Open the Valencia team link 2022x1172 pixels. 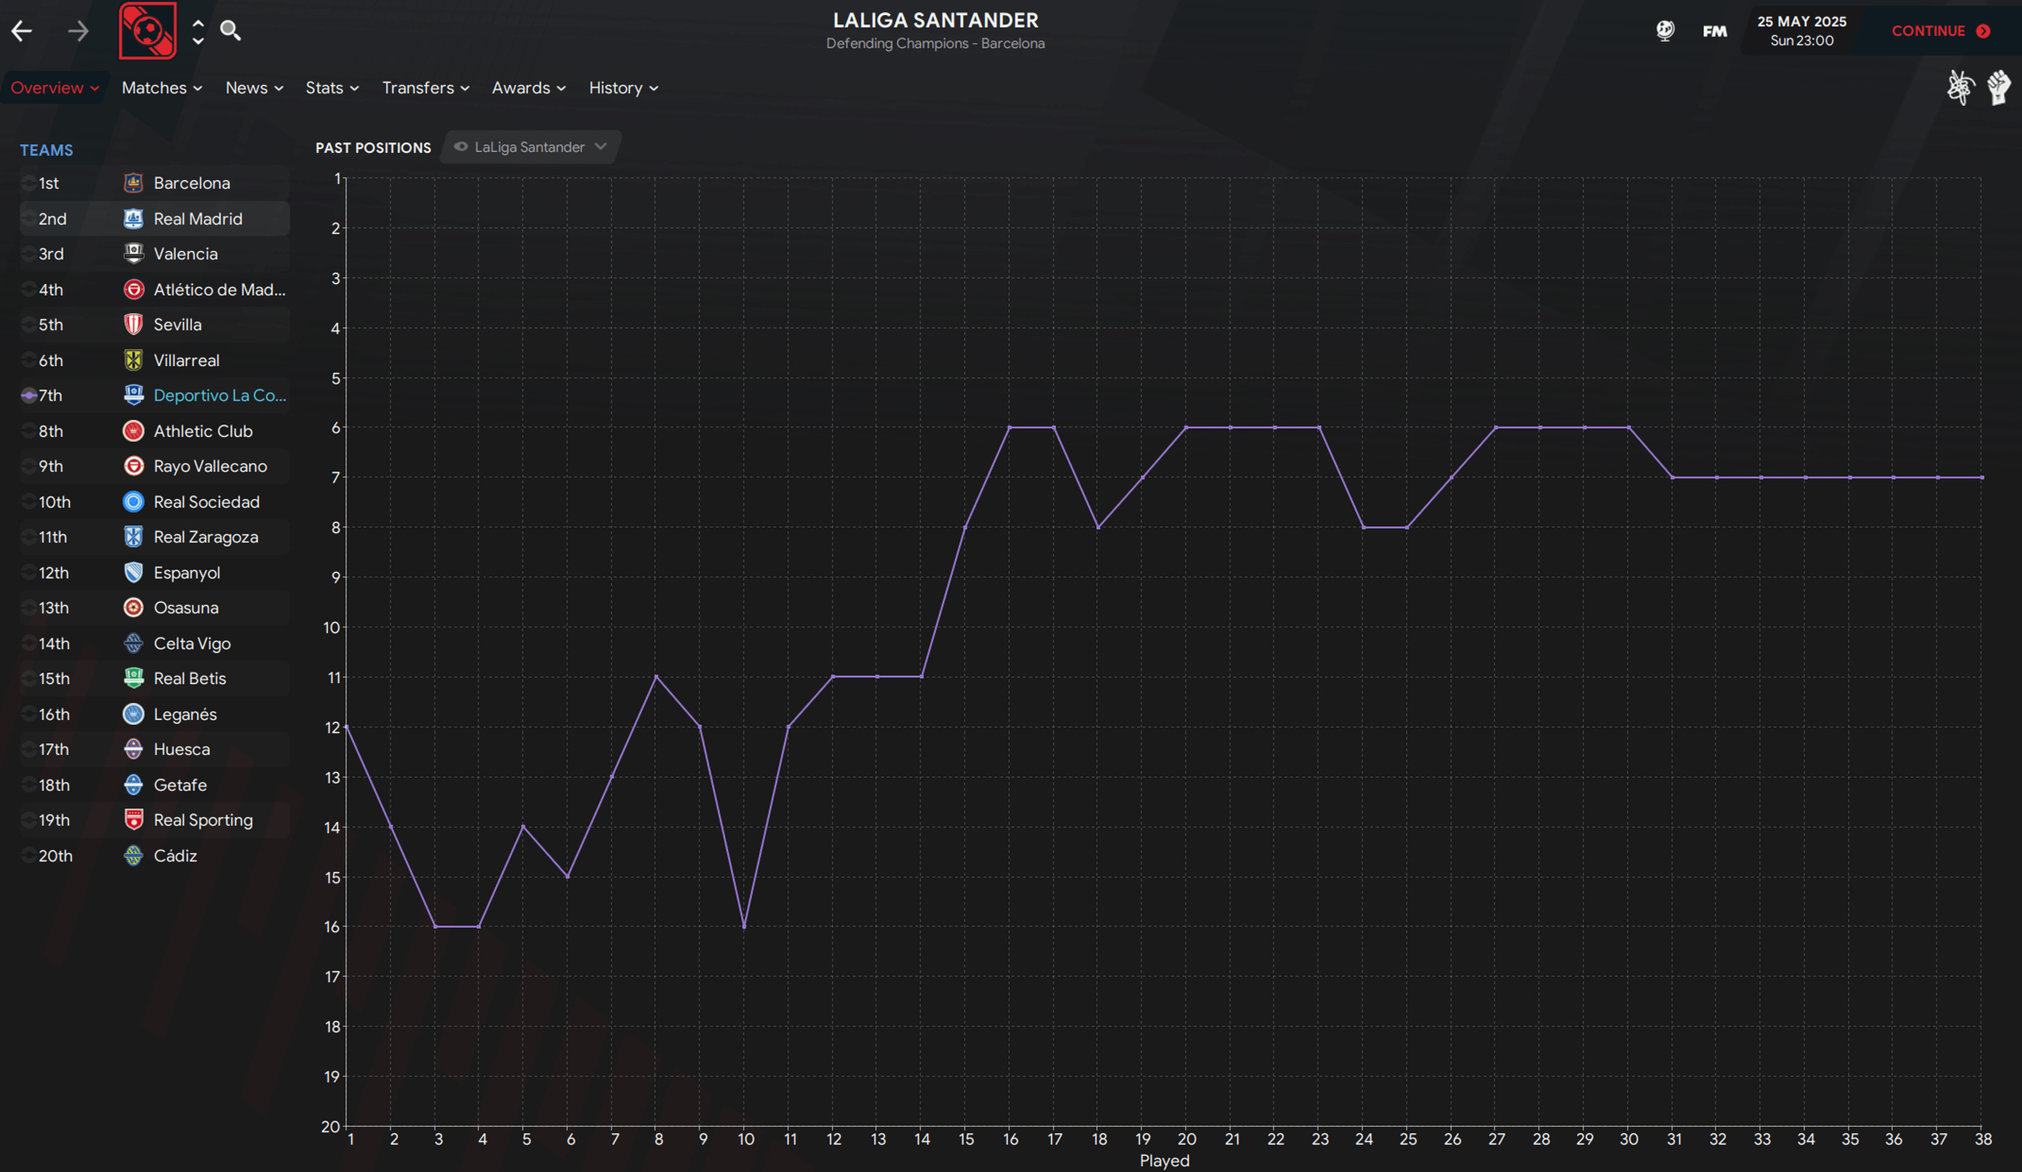click(x=185, y=254)
